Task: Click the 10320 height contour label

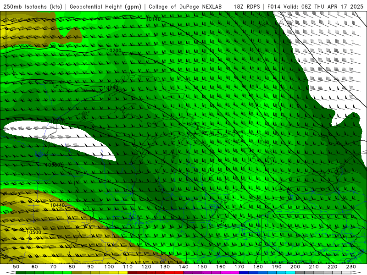Action: 57,121
